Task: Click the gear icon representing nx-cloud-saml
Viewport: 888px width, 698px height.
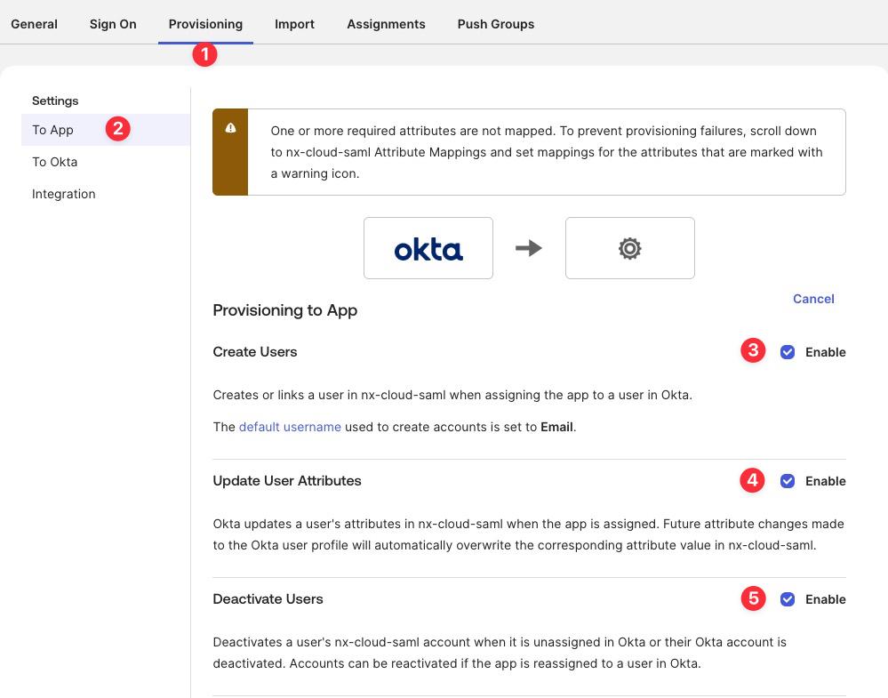Action: coord(629,248)
